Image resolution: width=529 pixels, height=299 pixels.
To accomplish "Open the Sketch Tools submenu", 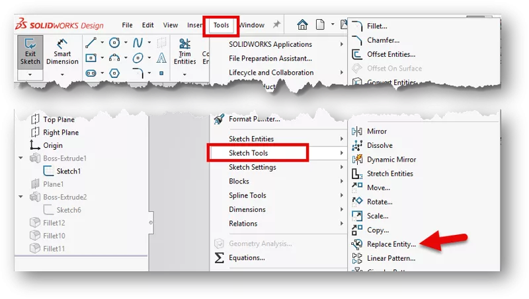I will [x=278, y=153].
